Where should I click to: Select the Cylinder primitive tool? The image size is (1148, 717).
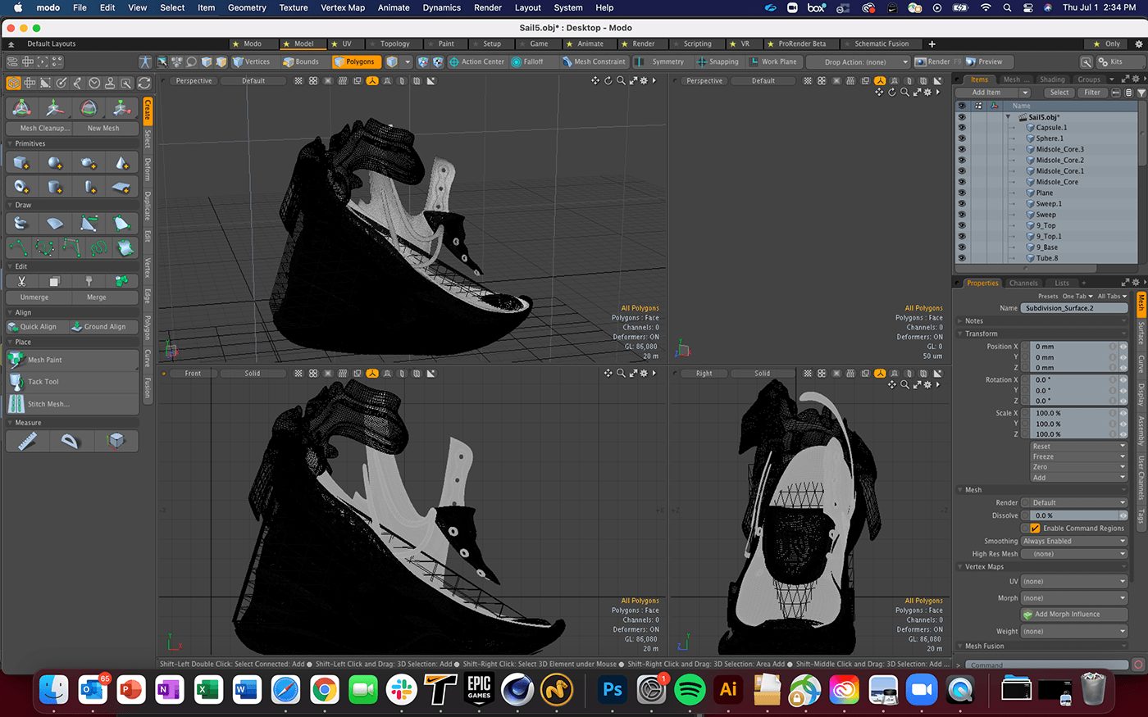click(x=55, y=187)
